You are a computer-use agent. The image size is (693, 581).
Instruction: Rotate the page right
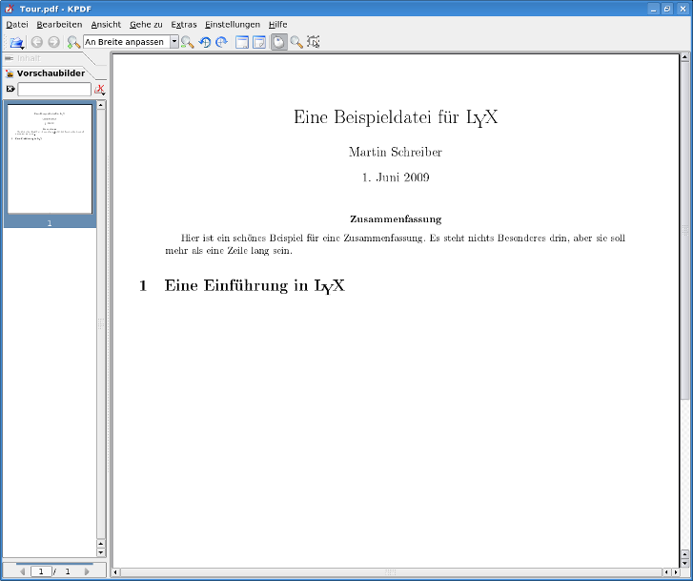[x=221, y=42]
